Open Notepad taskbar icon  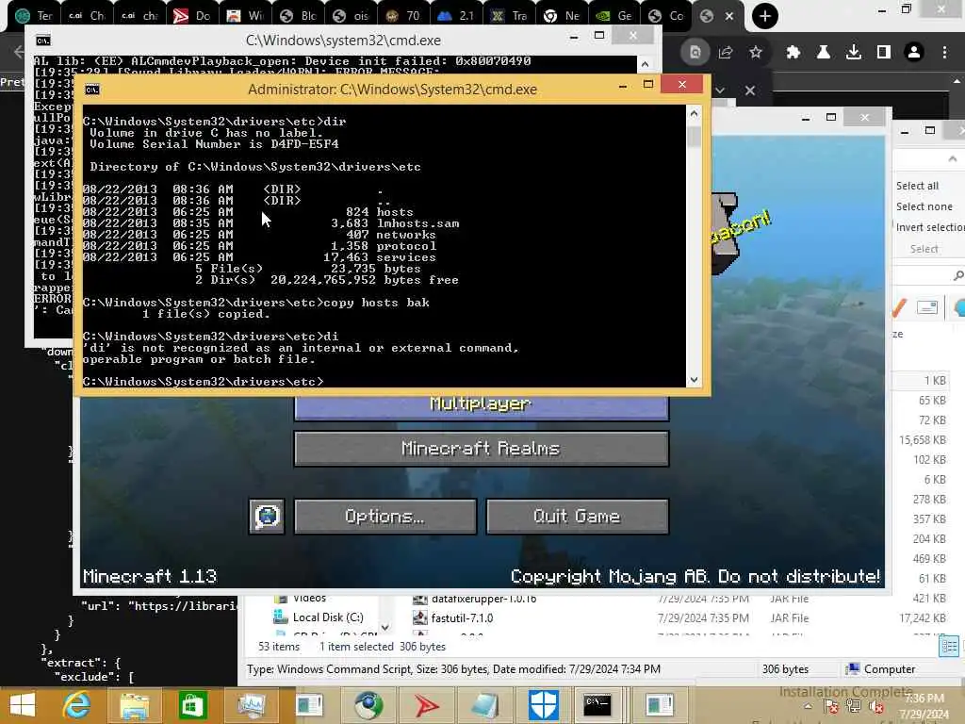point(484,705)
